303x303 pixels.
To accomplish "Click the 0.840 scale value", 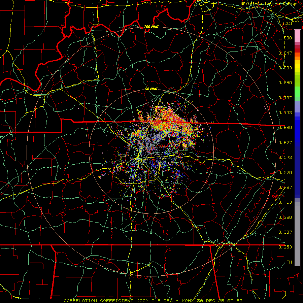I will click(x=285, y=83).
